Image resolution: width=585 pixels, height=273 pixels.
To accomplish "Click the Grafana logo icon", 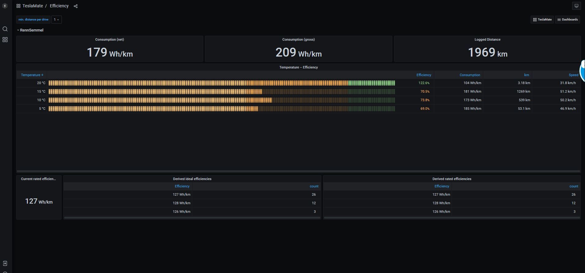I will (5, 6).
